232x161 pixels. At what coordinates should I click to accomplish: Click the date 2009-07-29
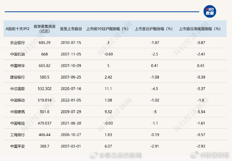coord(71,112)
